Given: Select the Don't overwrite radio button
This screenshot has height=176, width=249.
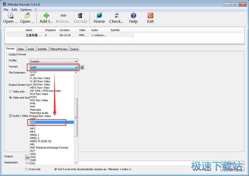Looking at the screenshot, I should (x=56, y=169).
